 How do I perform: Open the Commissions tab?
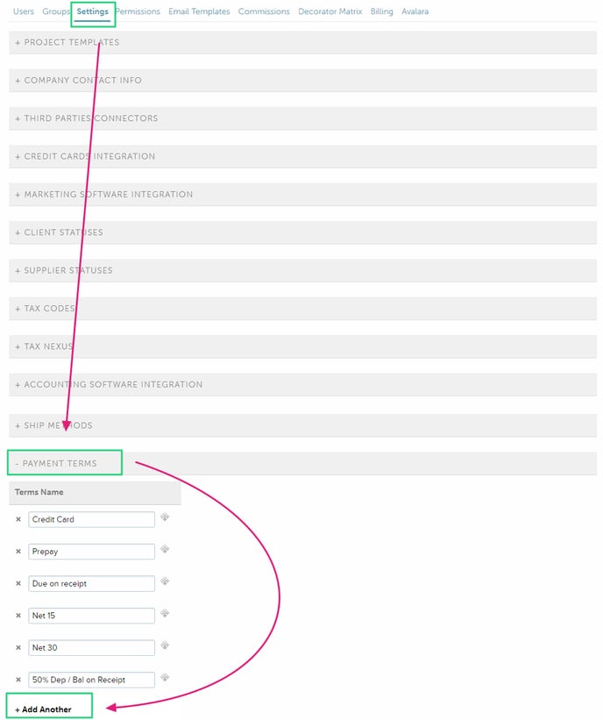pos(264,11)
